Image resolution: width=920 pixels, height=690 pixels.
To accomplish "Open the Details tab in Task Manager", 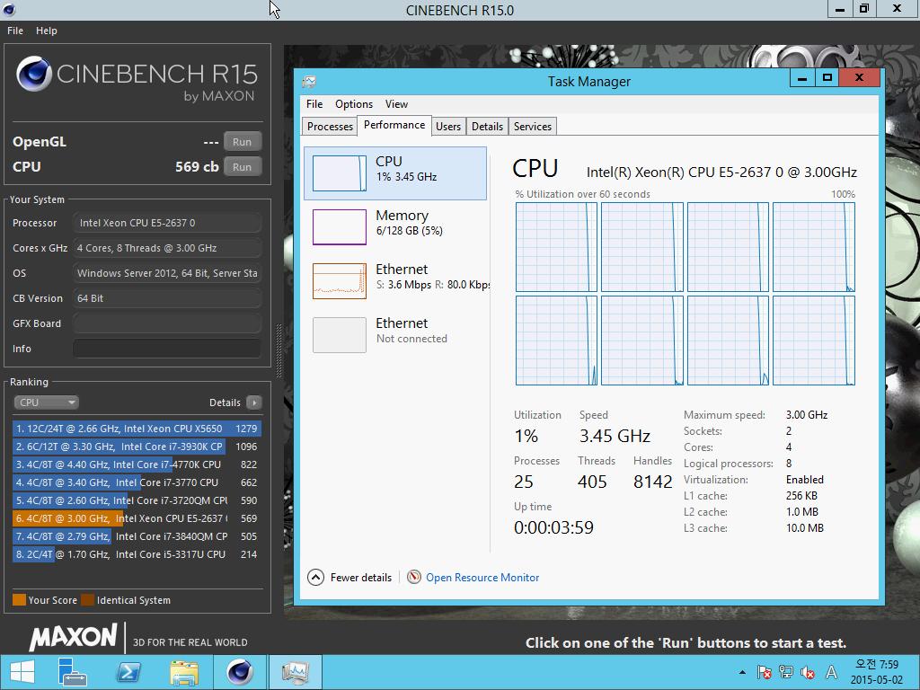I will pyautogui.click(x=487, y=126).
